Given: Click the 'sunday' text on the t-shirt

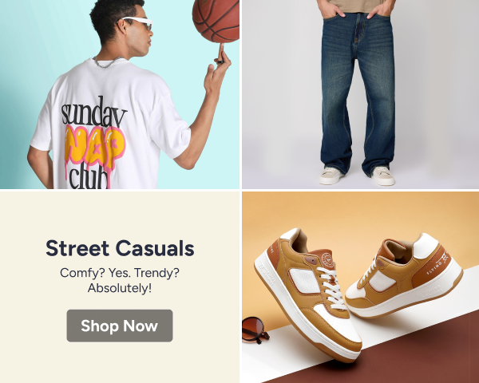Looking at the screenshot, I should pos(94,112).
